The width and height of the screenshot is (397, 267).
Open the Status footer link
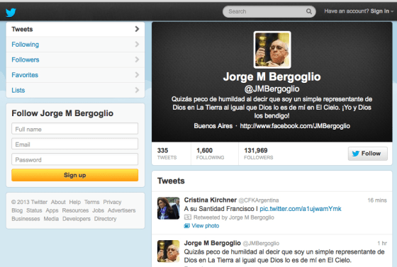34,210
